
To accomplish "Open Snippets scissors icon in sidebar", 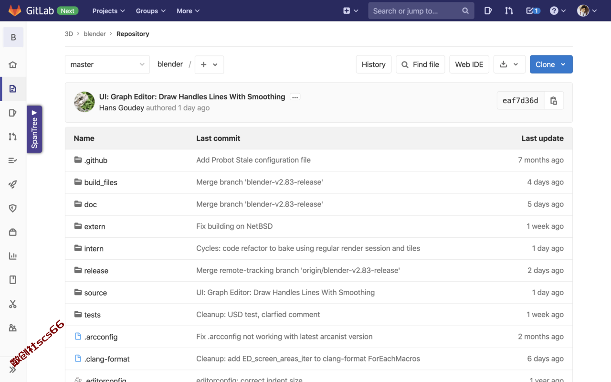I will 13,304.
